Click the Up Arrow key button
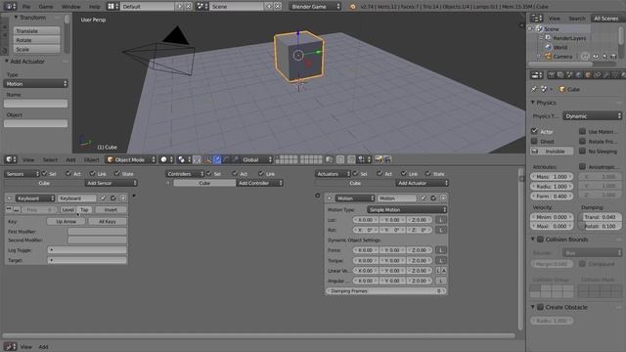This screenshot has width=626, height=352. point(67,221)
